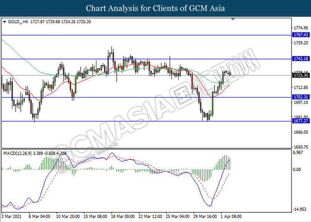This screenshot has width=311, height=222.
Task: Click the 3 Mar 2021 date label
Action: point(11,216)
